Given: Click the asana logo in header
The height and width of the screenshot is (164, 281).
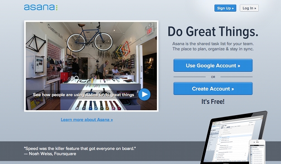Looking at the screenshot, I should (x=41, y=7).
